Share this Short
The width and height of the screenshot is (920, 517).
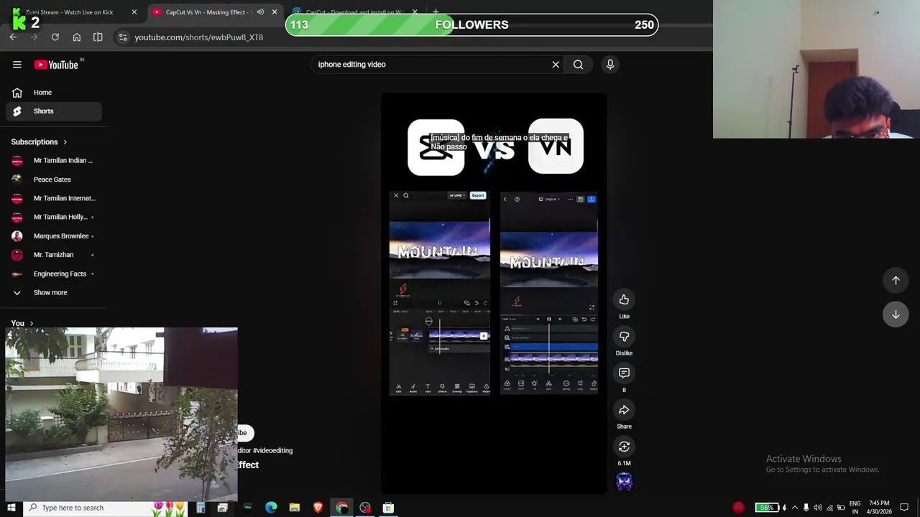click(624, 410)
